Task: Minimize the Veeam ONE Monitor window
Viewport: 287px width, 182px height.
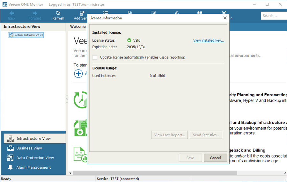Action: [x=254, y=4]
